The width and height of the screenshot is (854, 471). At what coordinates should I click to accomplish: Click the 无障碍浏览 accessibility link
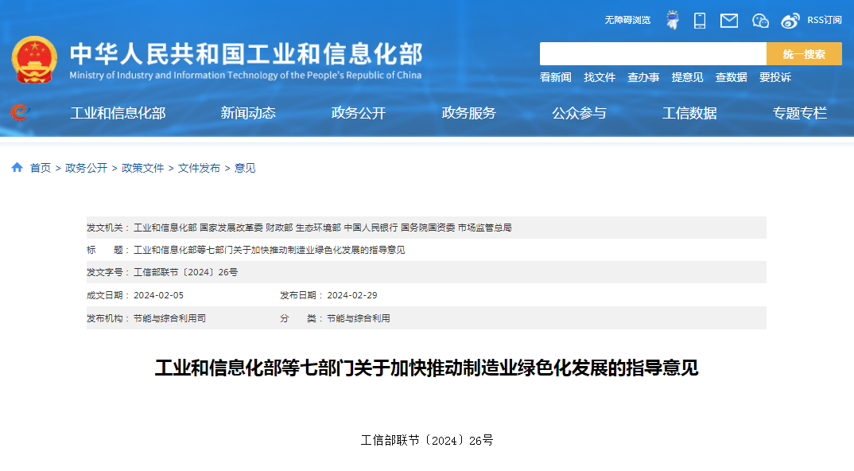627,20
